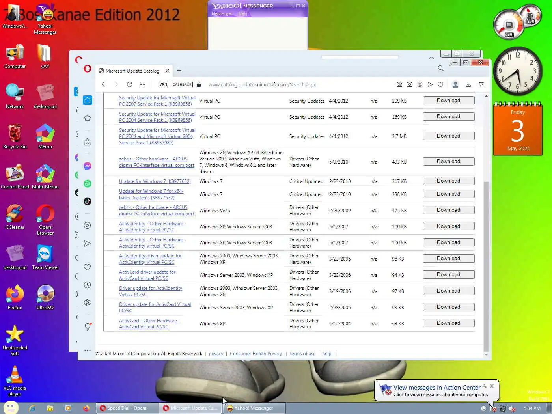
Task: Open link Update for Windows 7 (KB977632)
Action: [x=155, y=181]
